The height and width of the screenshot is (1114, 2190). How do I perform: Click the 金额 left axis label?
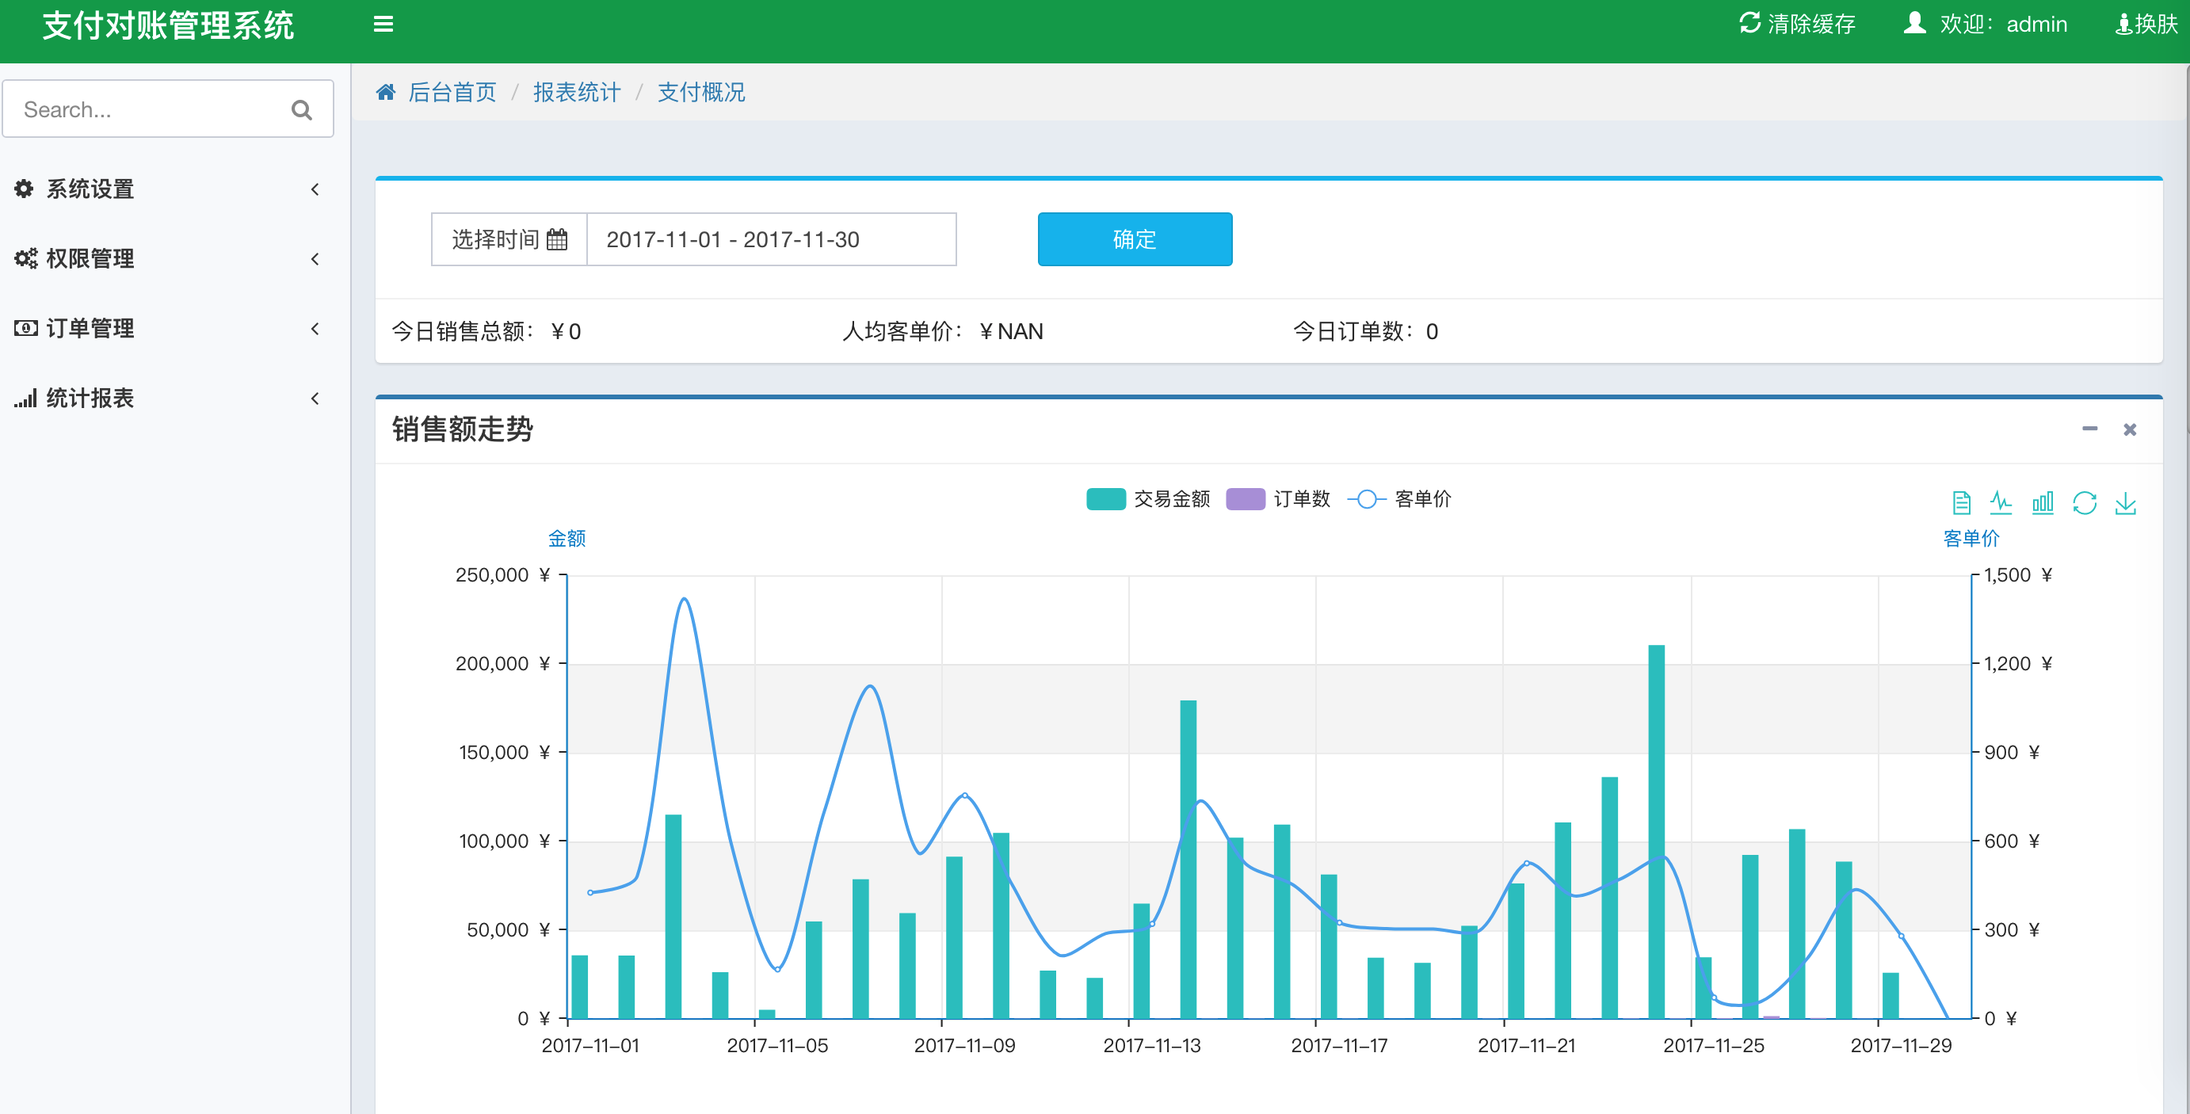coord(567,538)
